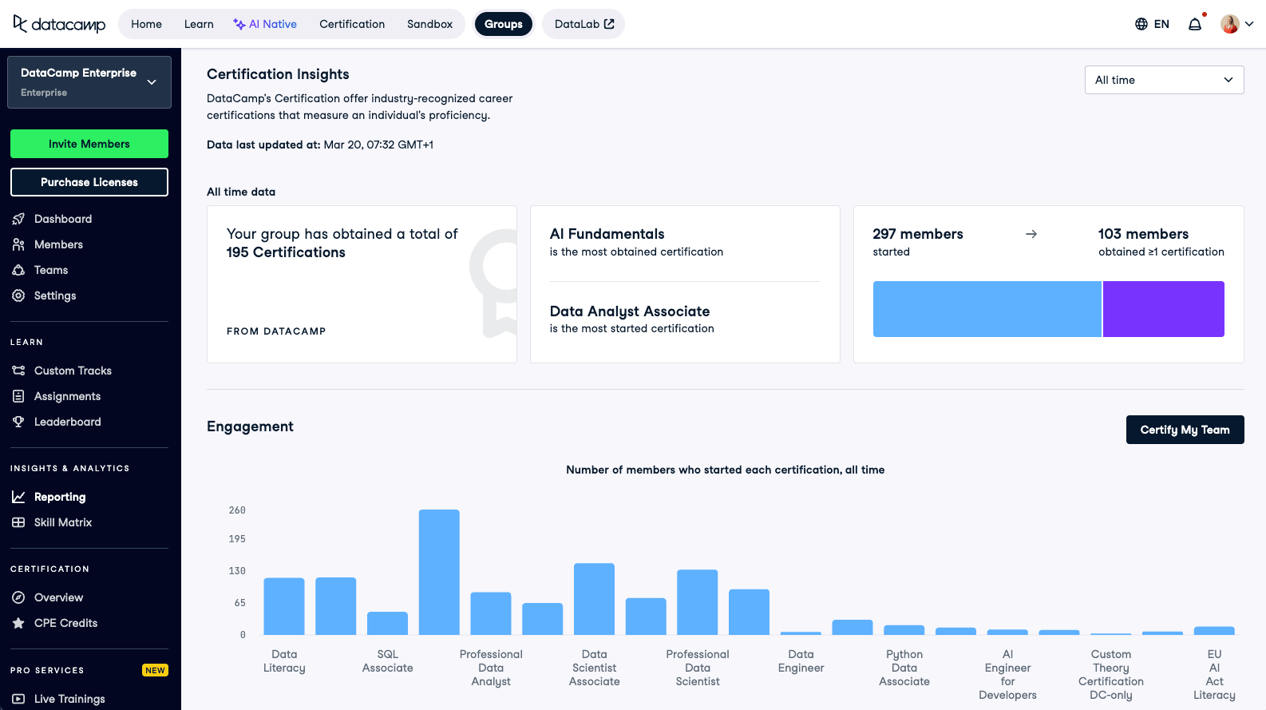
Task: Select the Skill Matrix grid icon
Action: [18, 522]
